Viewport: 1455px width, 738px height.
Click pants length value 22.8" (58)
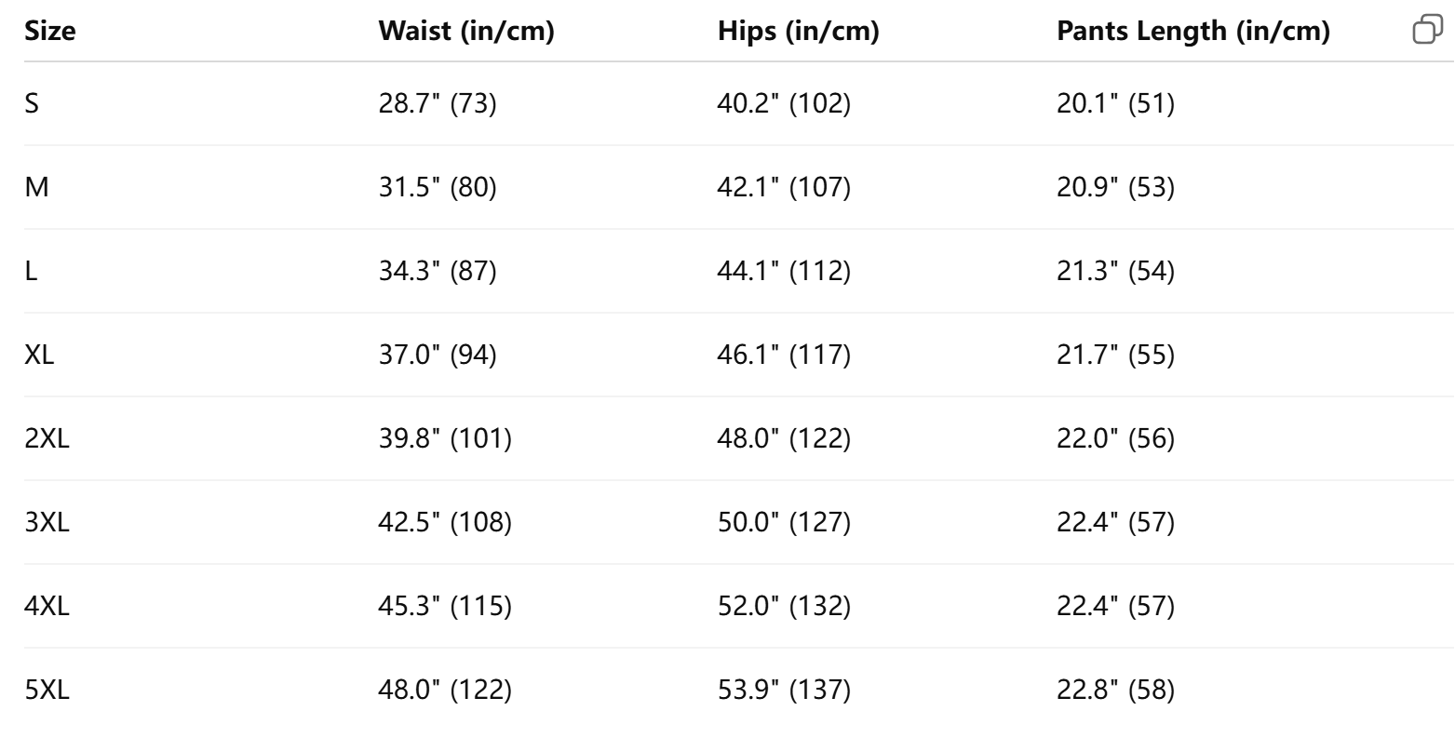pyautogui.click(x=1116, y=690)
